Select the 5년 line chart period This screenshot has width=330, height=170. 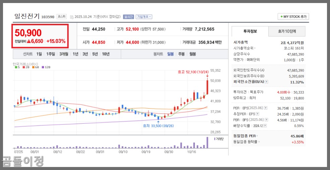pyautogui.click(x=95, y=54)
